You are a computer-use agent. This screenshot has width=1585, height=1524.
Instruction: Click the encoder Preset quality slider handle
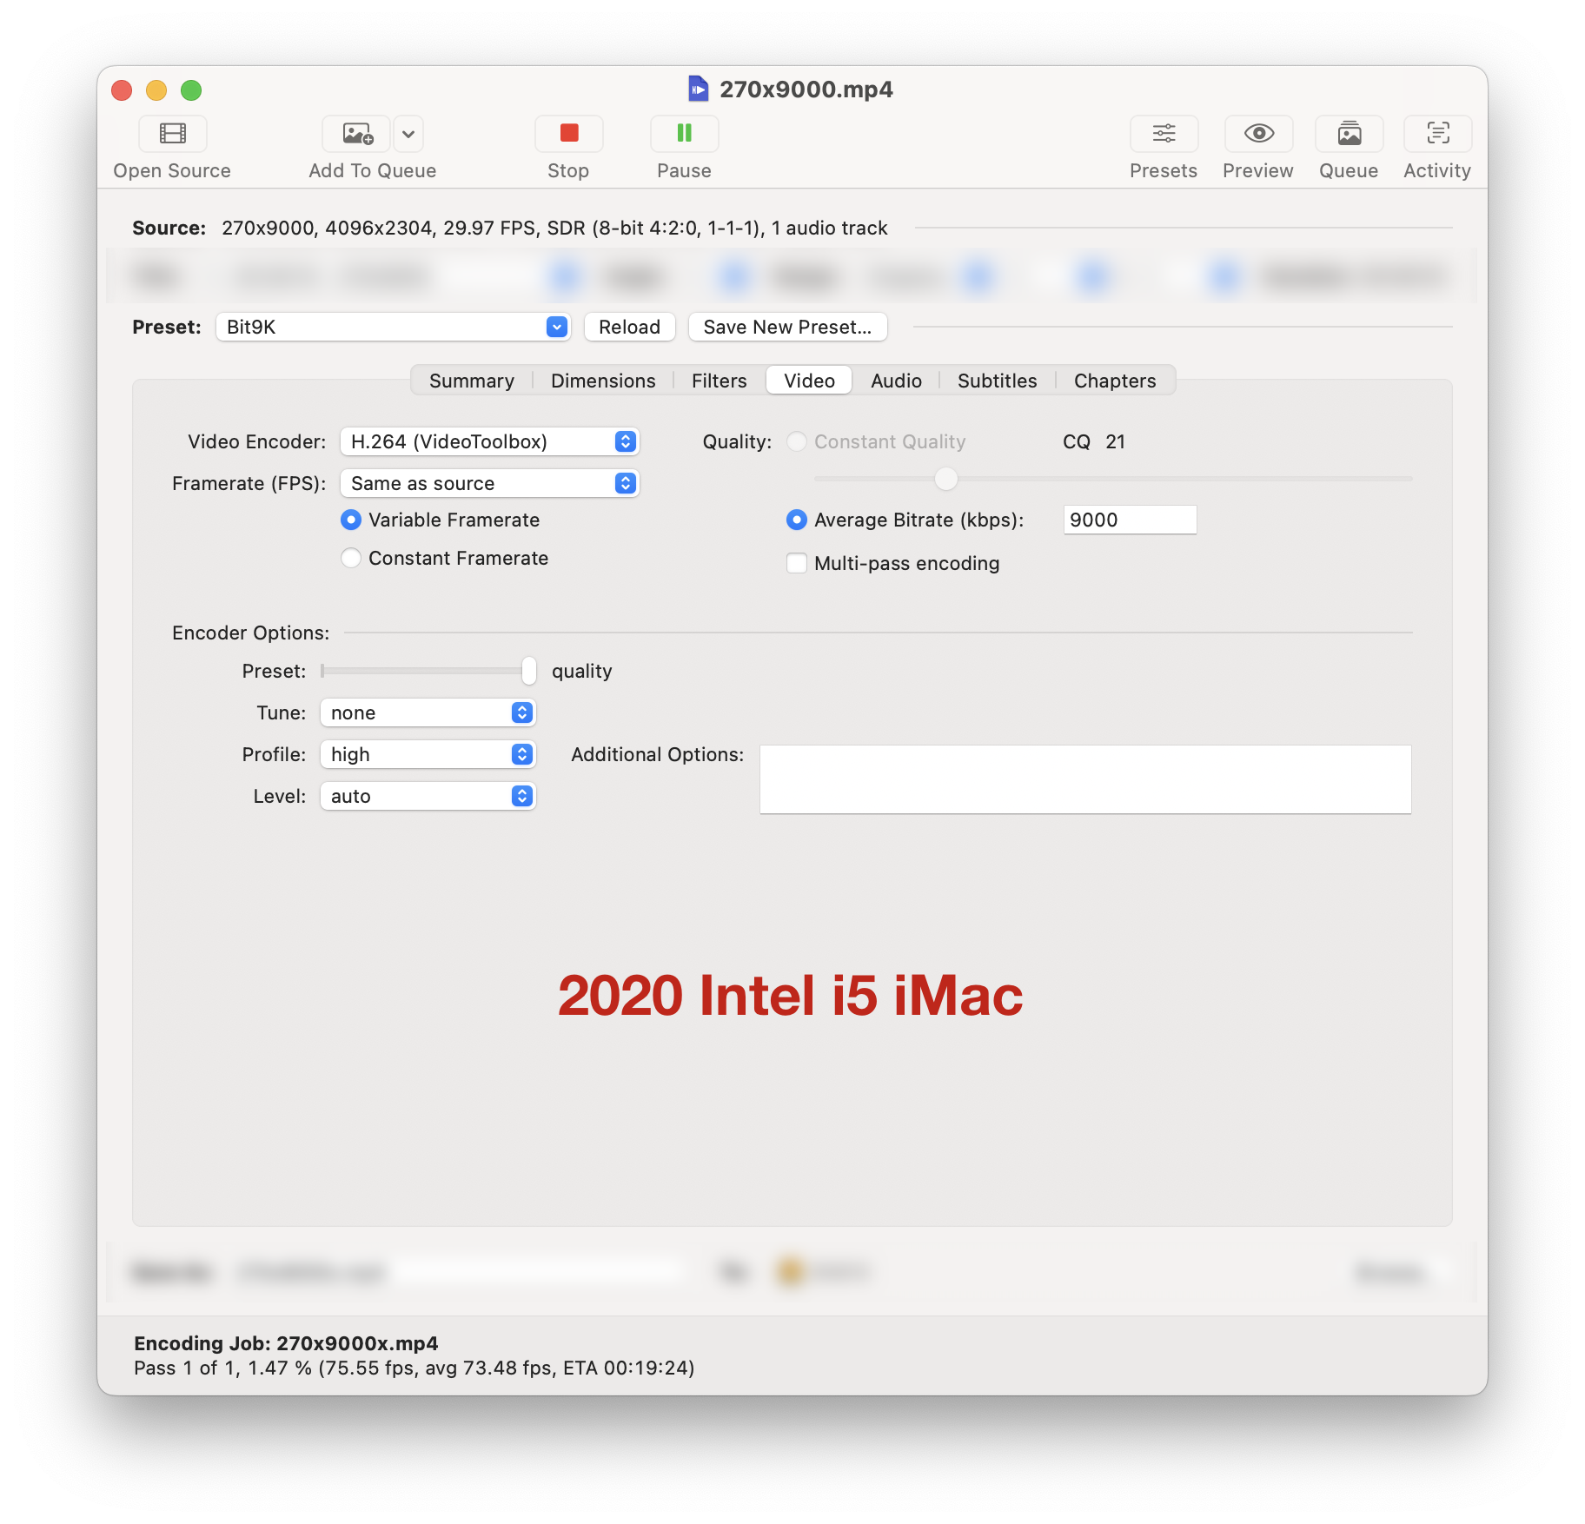[529, 671]
